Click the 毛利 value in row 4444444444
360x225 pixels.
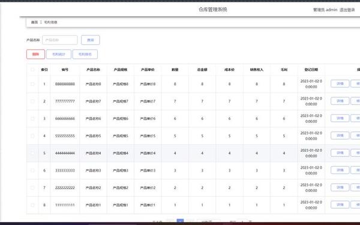coord(284,153)
